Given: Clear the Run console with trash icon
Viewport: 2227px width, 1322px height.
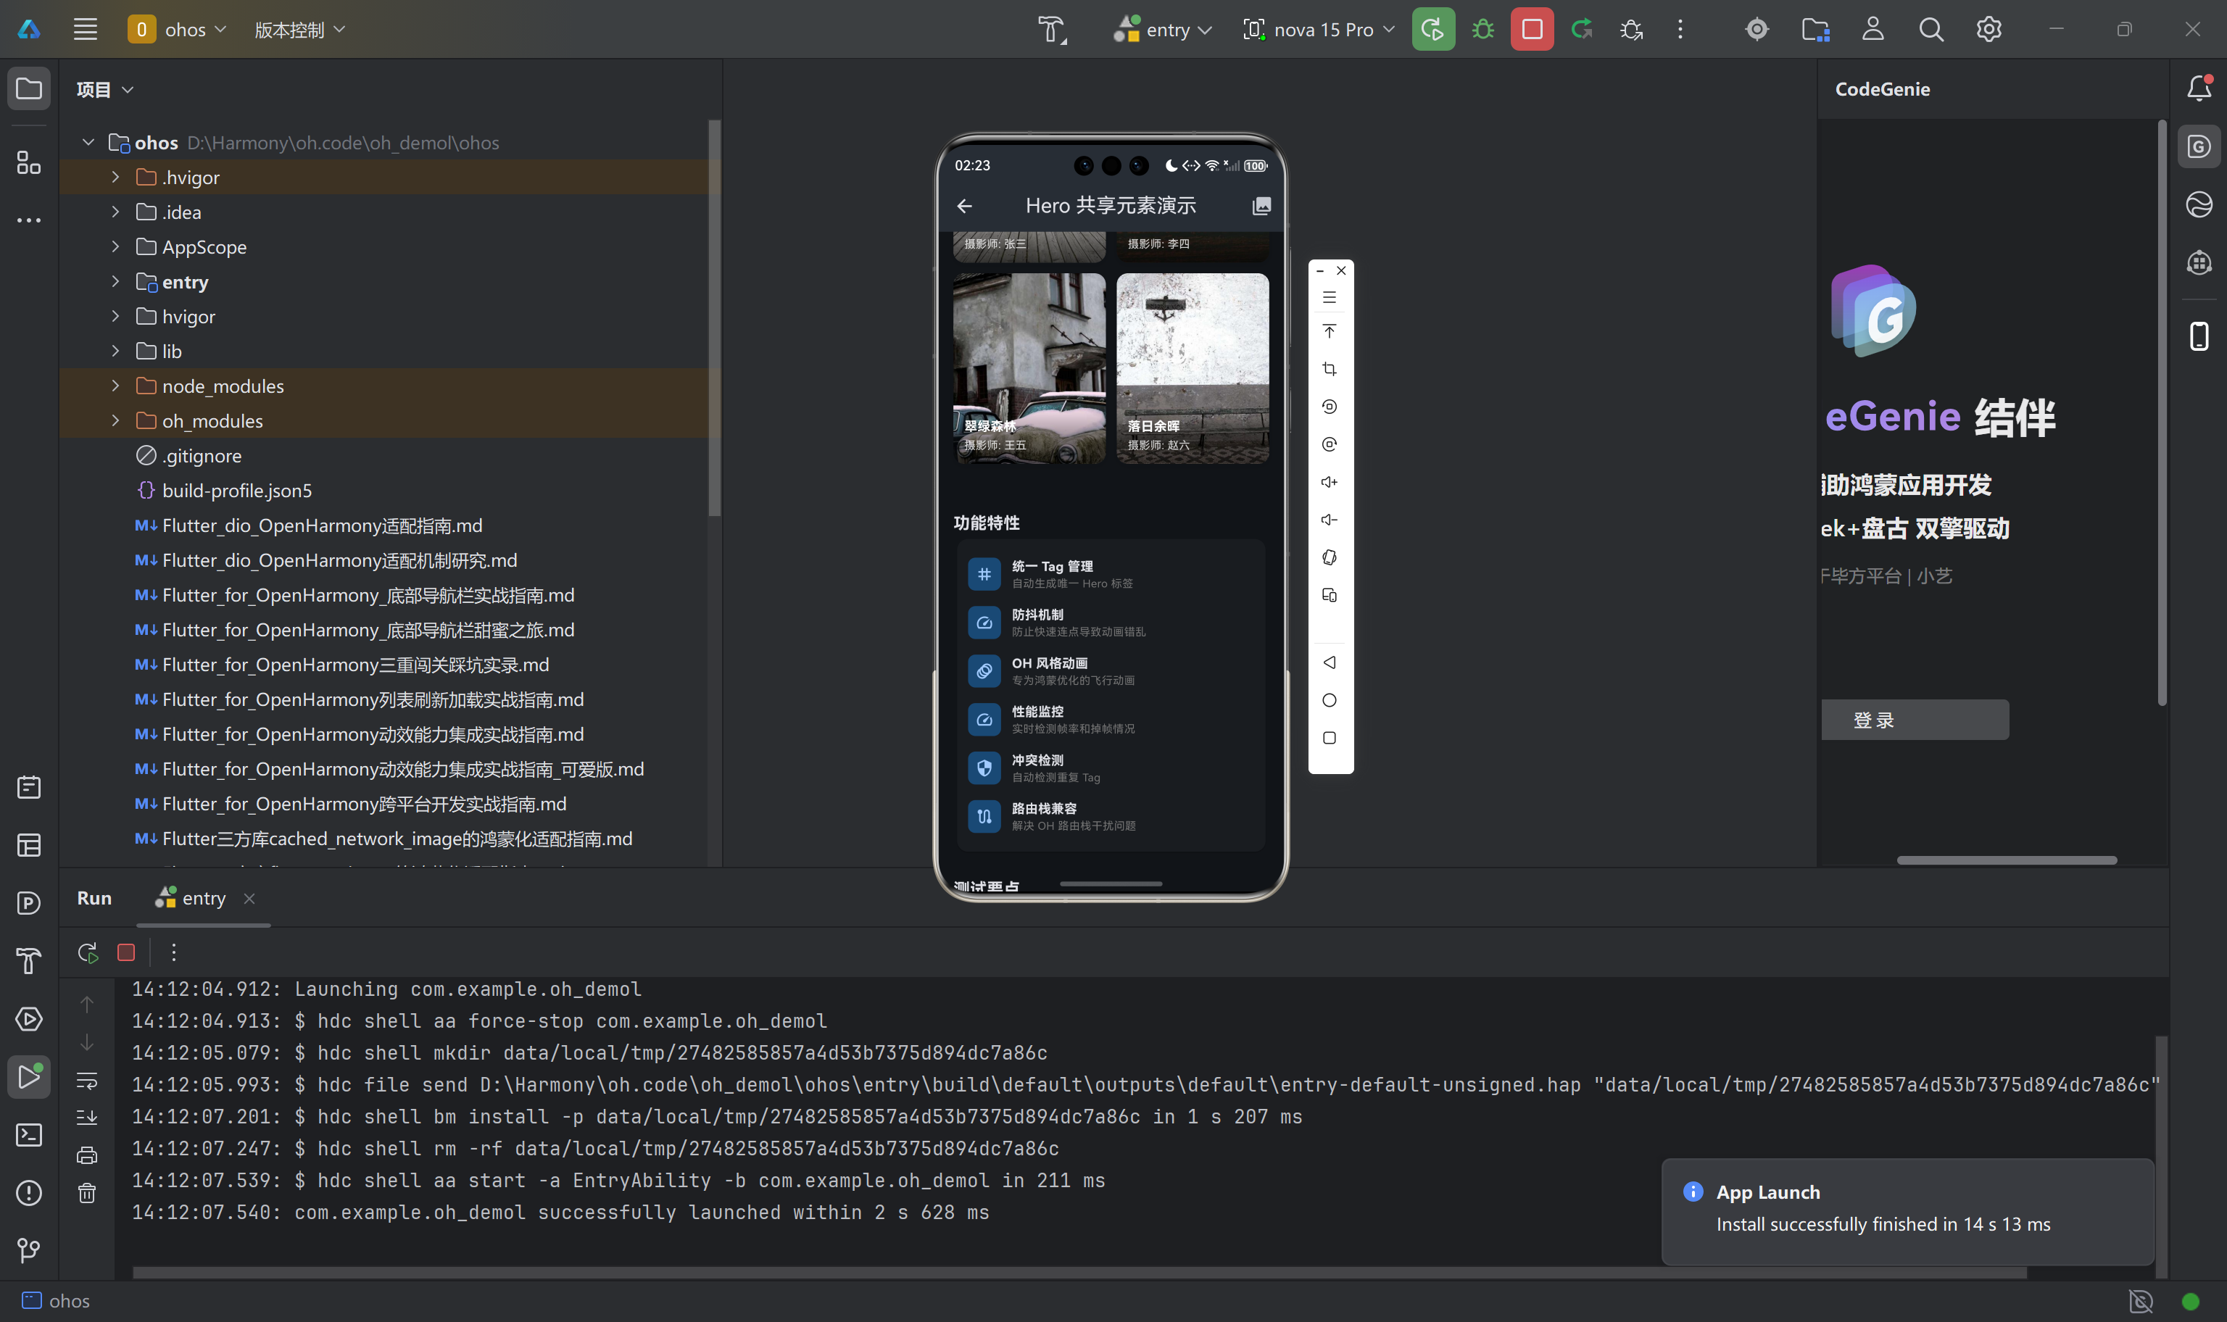Looking at the screenshot, I should point(86,1194).
